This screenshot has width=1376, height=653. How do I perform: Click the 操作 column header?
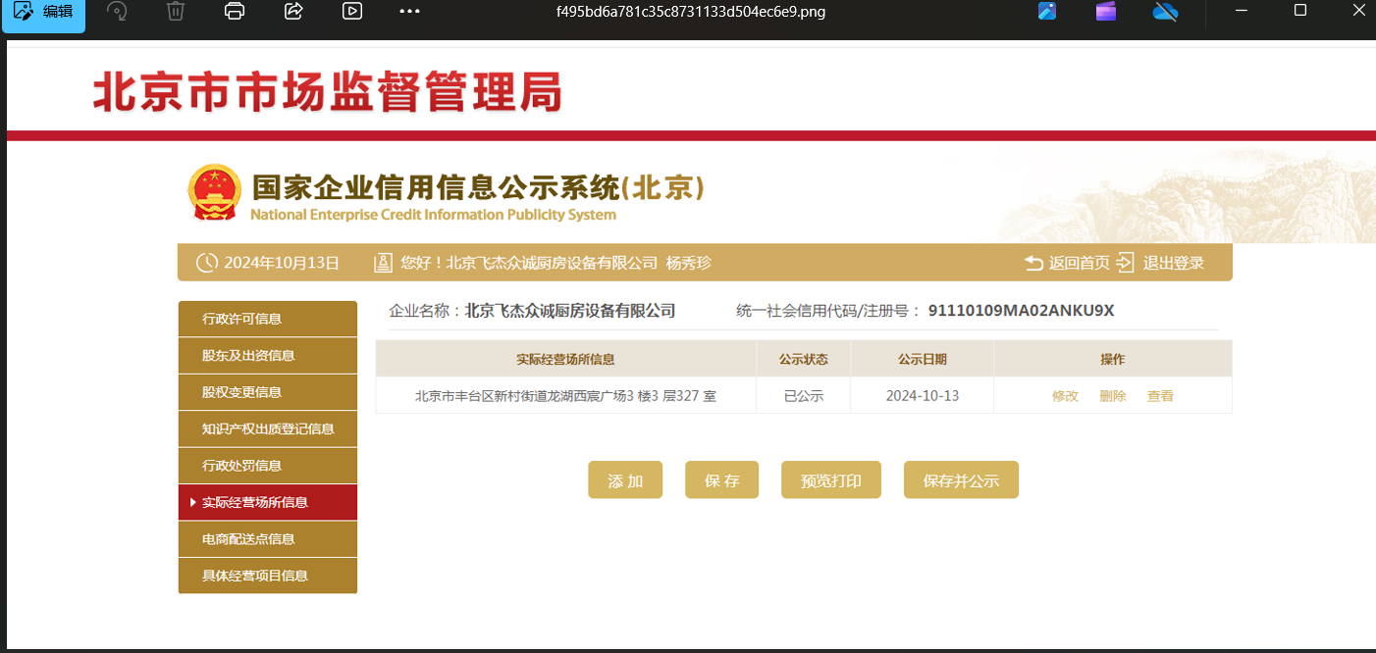pos(1113,359)
